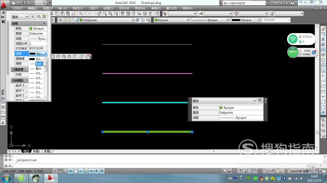Click the Save icon in quick access toolbar
327x183 pixels.
pyautogui.click(x=25, y=3)
